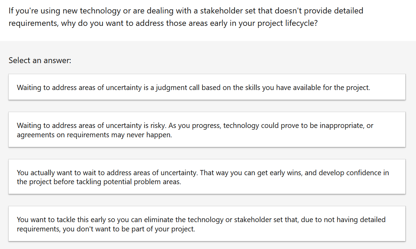Pick the answer mentioning developing confidence in the project

click(x=207, y=177)
